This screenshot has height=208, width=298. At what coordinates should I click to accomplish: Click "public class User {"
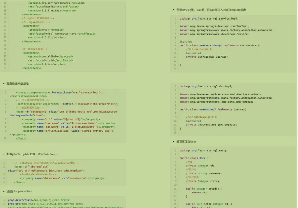[194, 158]
